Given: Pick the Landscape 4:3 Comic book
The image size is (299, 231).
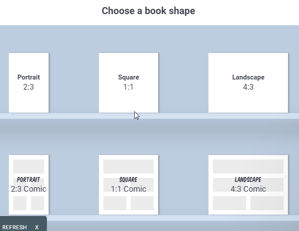Looking at the screenshot, I should coord(248,185).
